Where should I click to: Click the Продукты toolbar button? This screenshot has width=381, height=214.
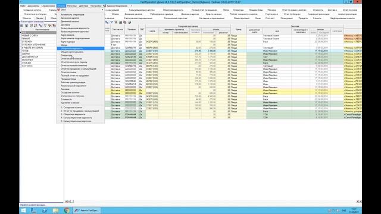coord(303,18)
